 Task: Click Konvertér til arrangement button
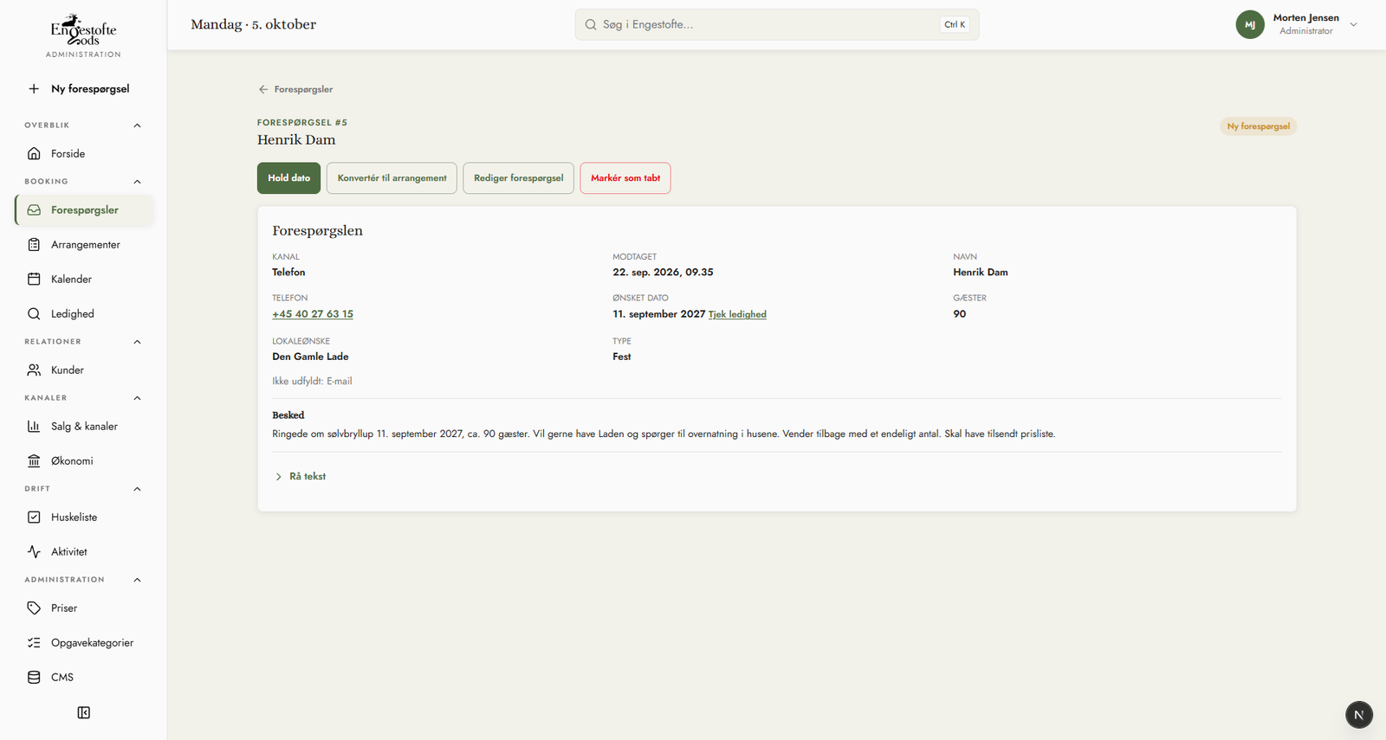click(x=392, y=178)
